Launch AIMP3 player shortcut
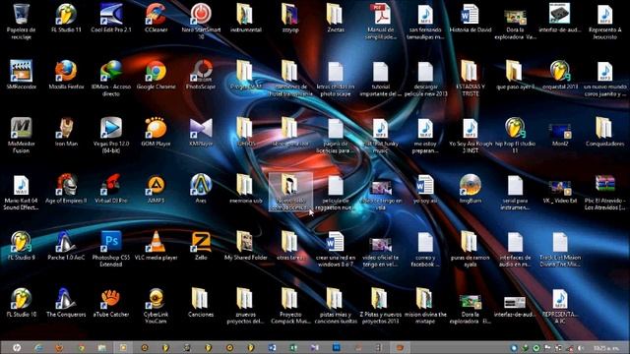 [x=156, y=189]
